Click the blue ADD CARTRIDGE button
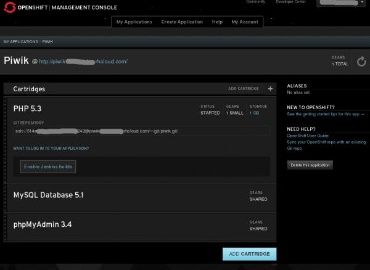This screenshot has height=270, width=370. (249, 254)
